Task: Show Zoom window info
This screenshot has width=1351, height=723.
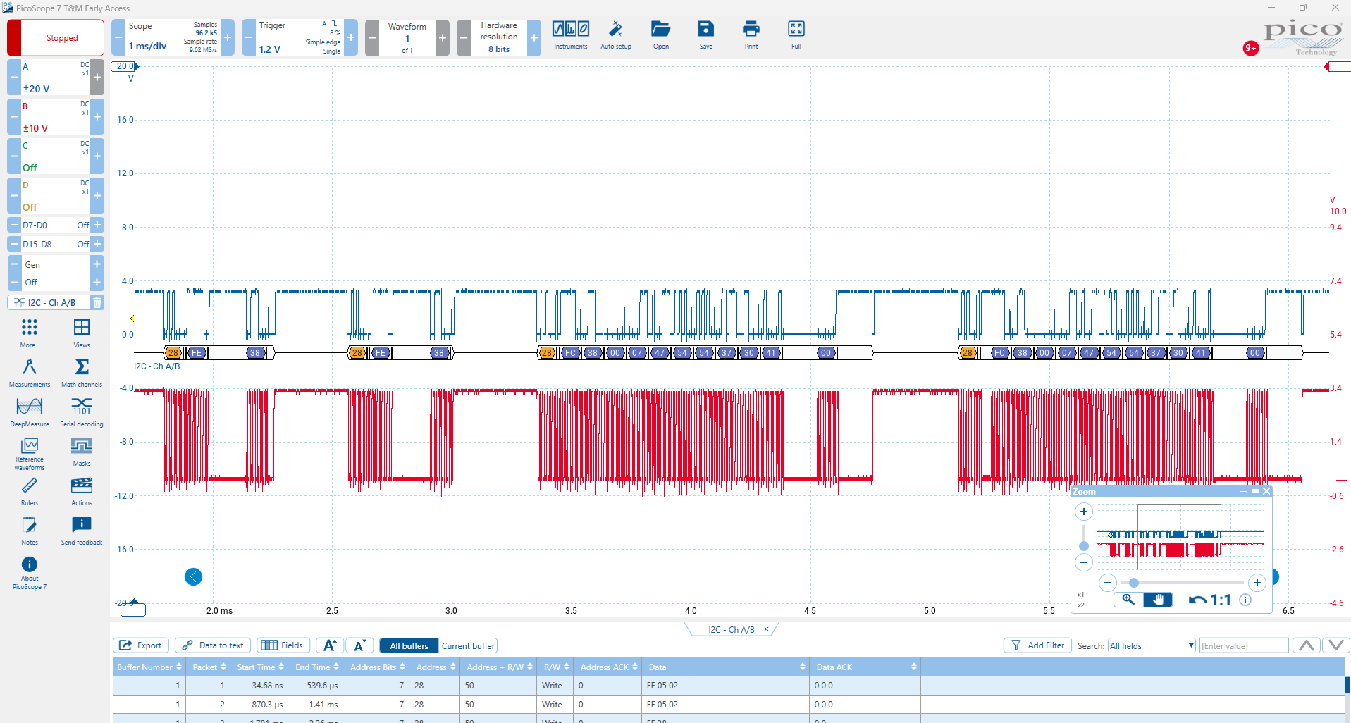Action: (1245, 600)
